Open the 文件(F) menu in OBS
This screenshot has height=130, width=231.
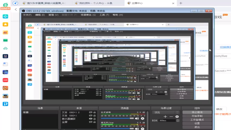coord(27,15)
